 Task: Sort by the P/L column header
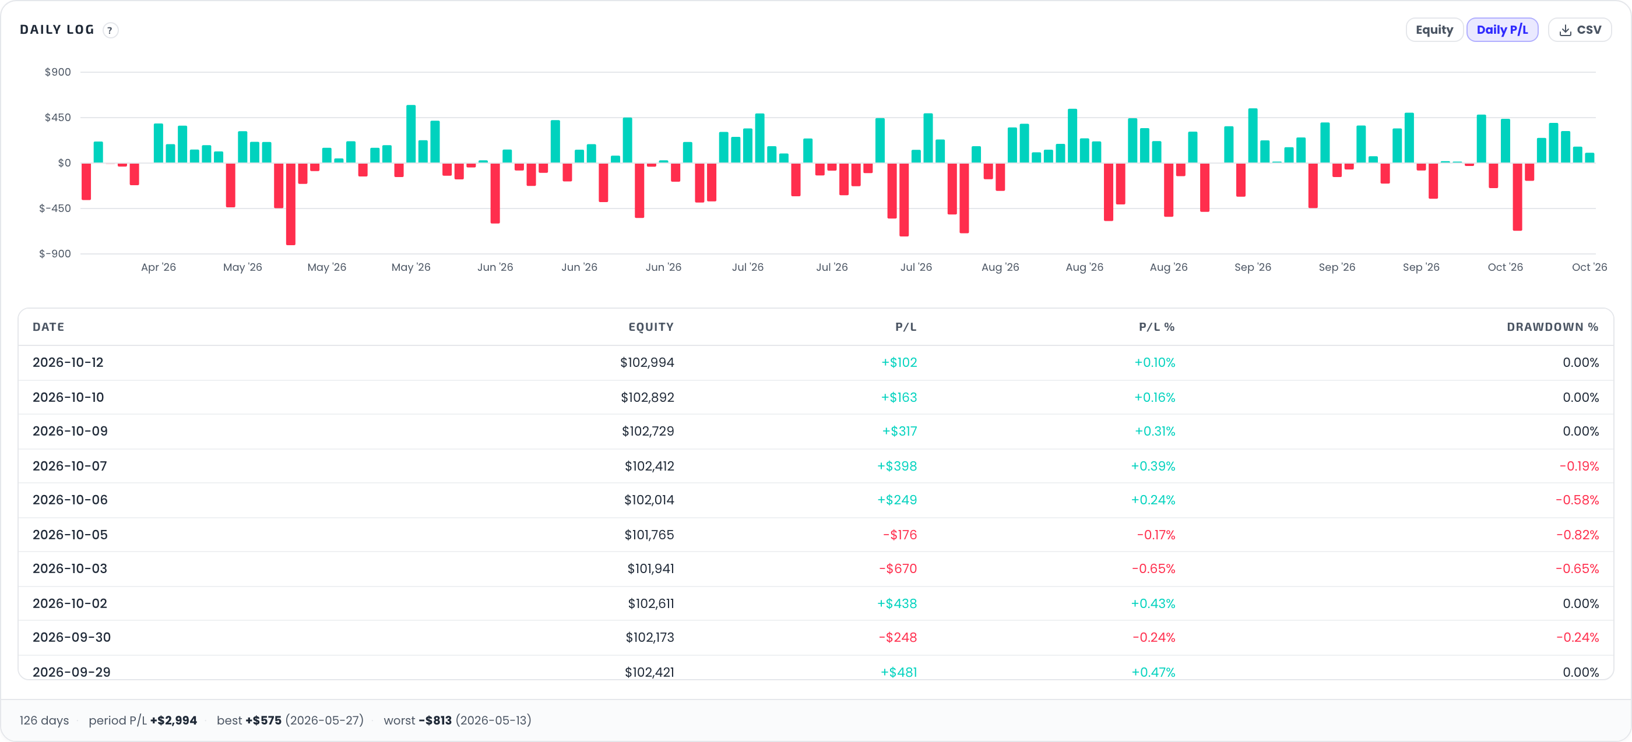[905, 327]
